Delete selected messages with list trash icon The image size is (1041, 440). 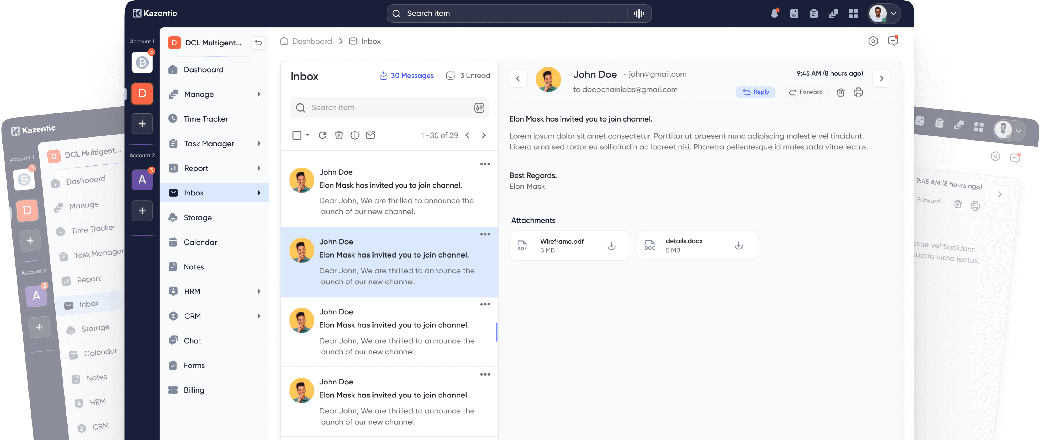tap(339, 135)
